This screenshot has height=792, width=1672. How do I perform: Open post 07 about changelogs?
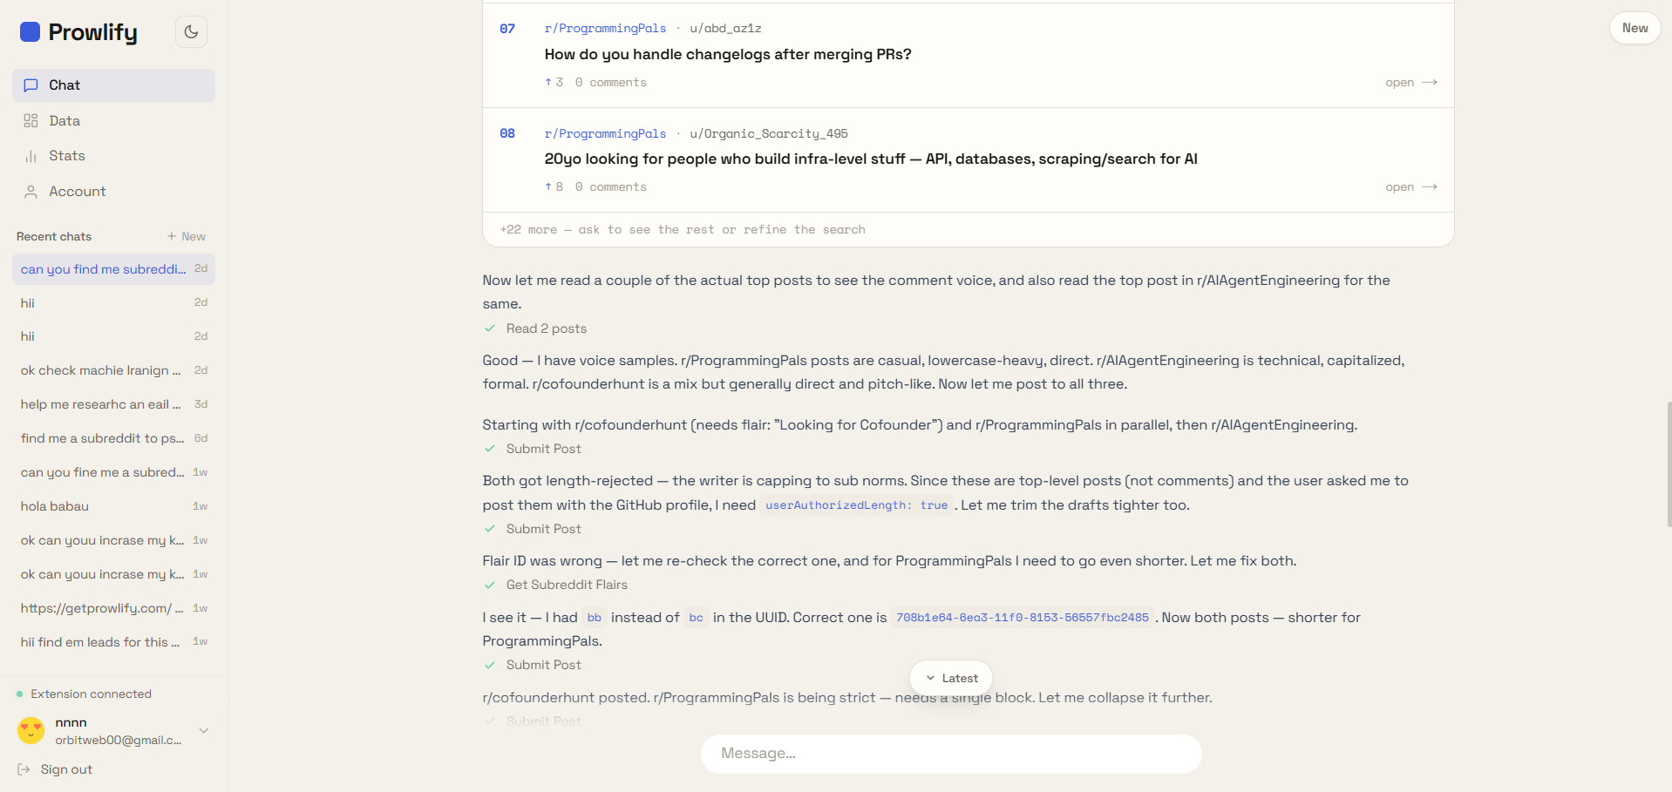tap(1410, 83)
